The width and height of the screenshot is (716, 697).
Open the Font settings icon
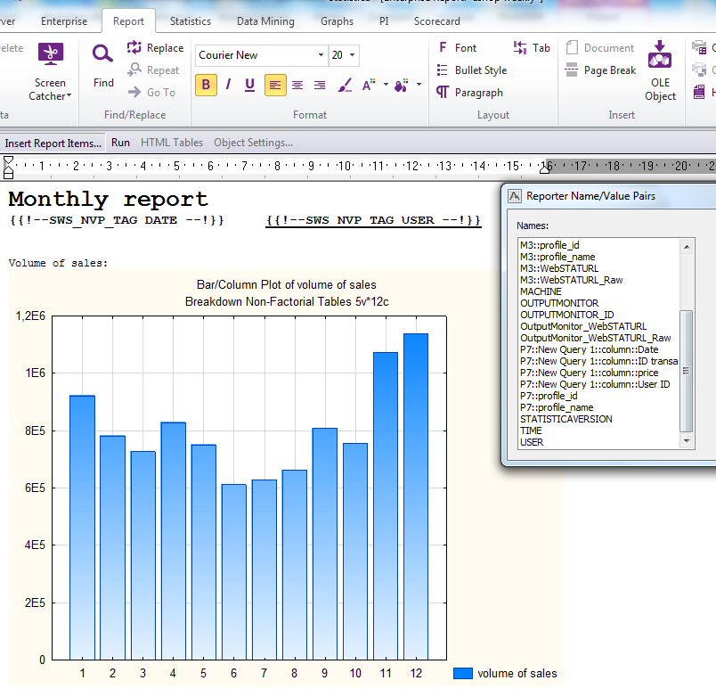443,47
